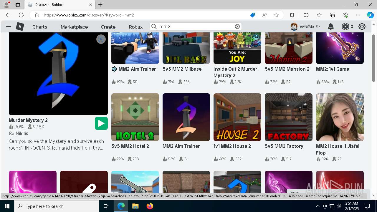Click the Roblox search field
Image resolution: width=377 pixels, height=212 pixels.
pos(196,26)
